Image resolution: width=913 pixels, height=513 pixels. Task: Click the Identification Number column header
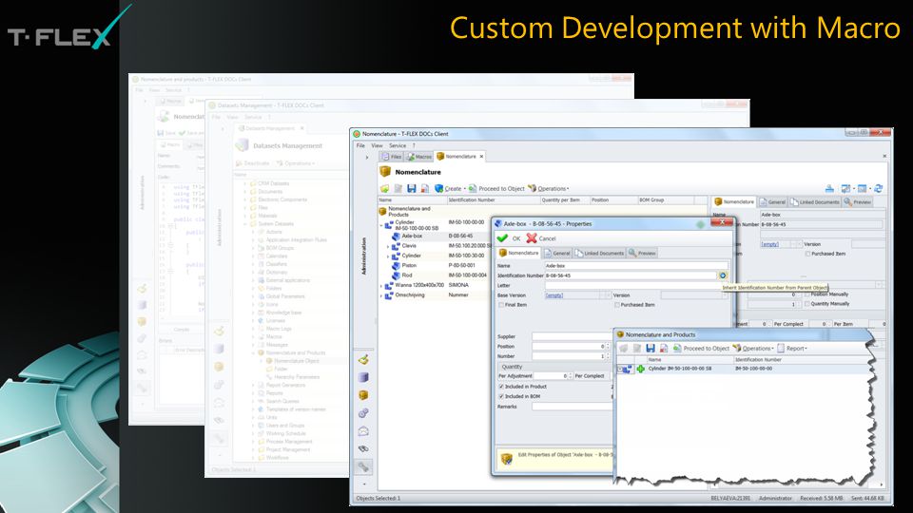click(x=494, y=200)
